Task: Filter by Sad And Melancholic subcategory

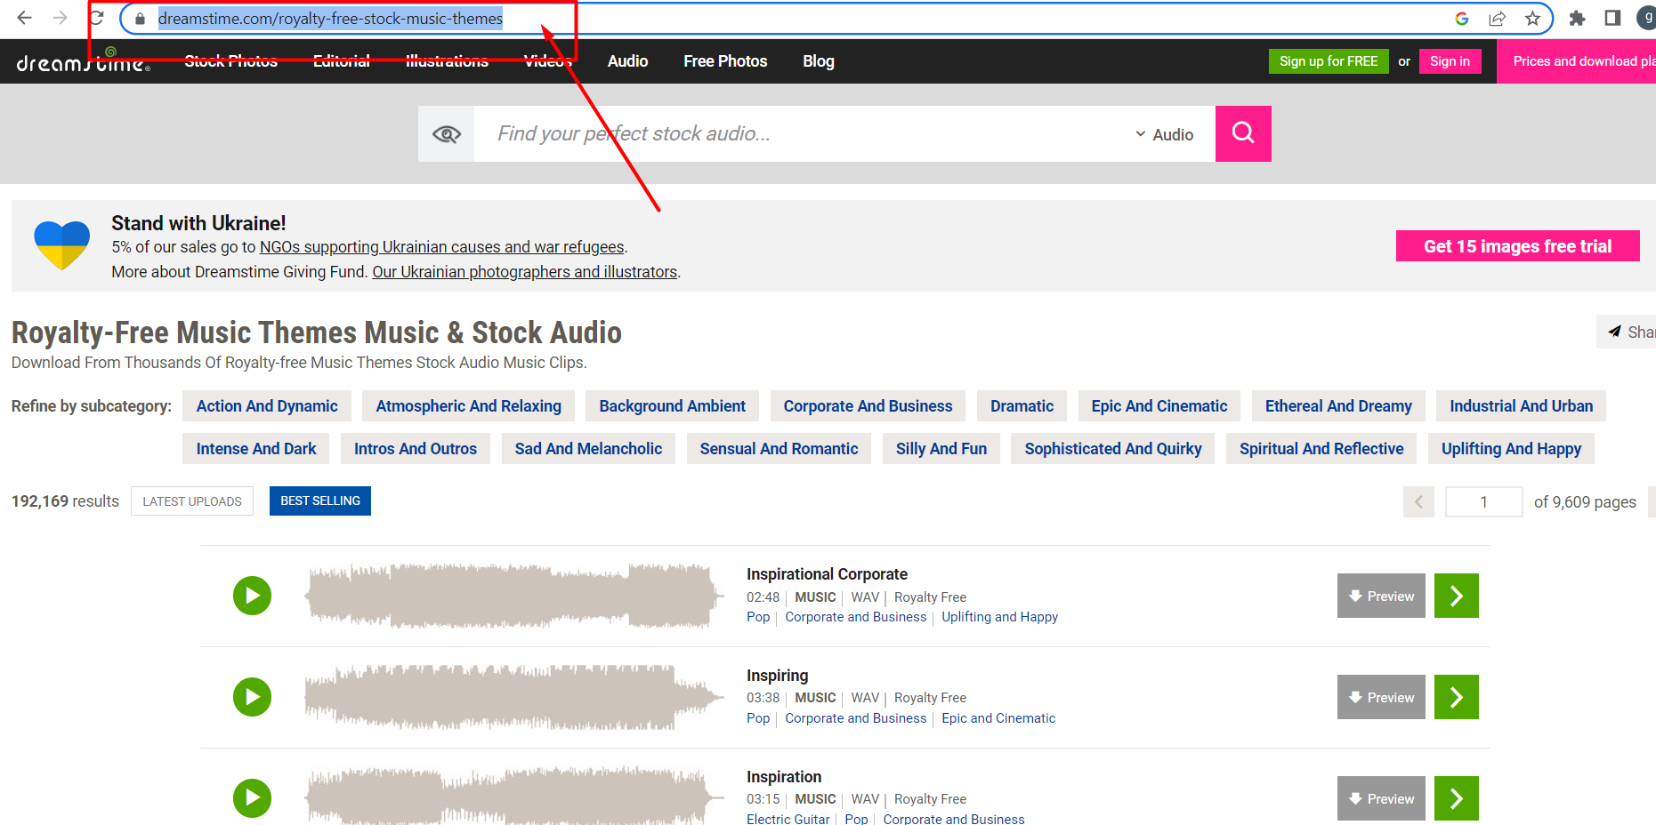Action: click(588, 449)
